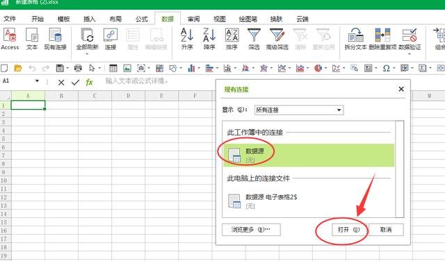Click 删除重复项 remove duplicates

(x=382, y=39)
